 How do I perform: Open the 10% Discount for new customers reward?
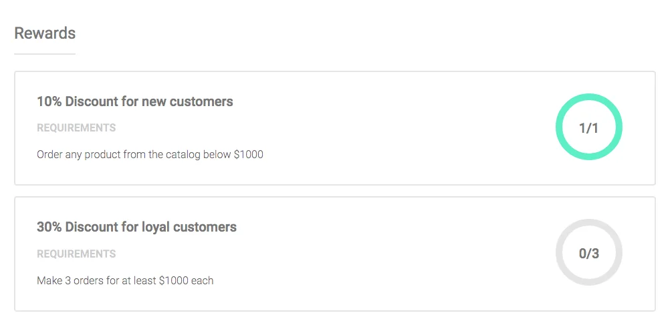[134, 102]
